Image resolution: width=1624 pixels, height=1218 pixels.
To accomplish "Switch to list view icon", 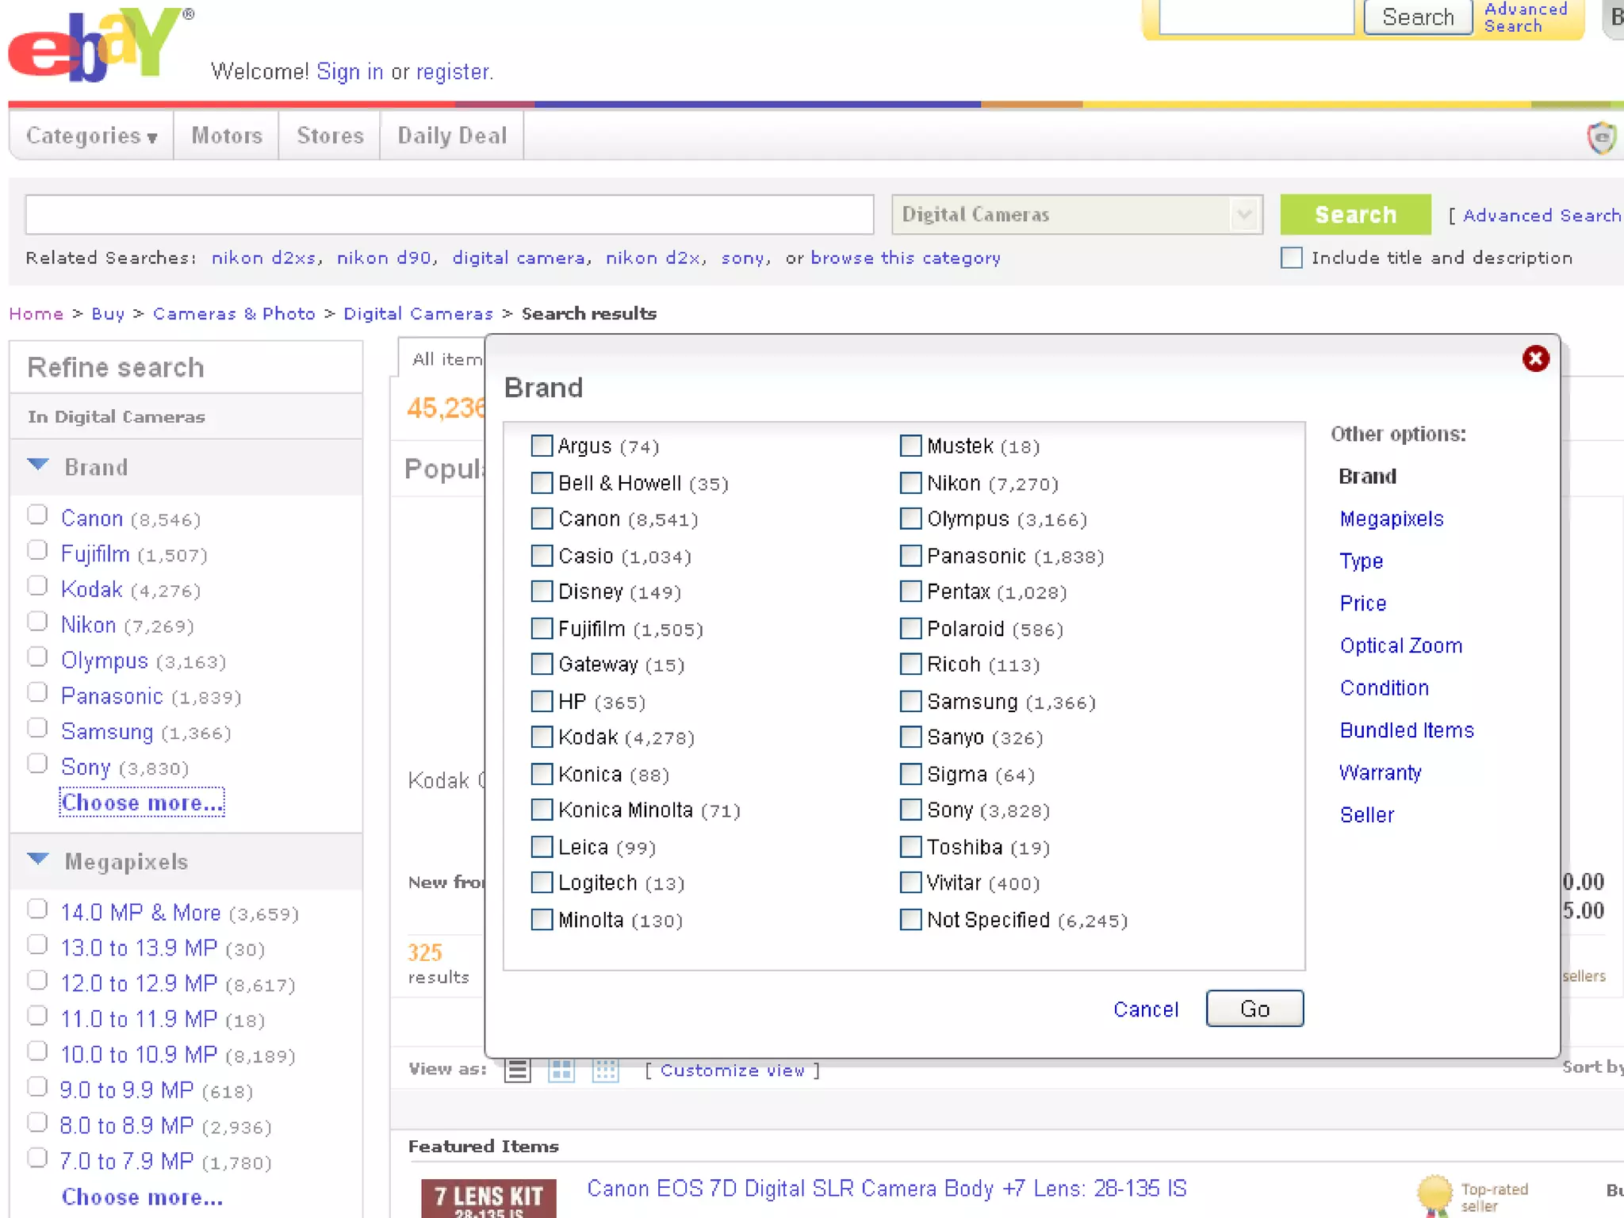I will coord(518,1070).
